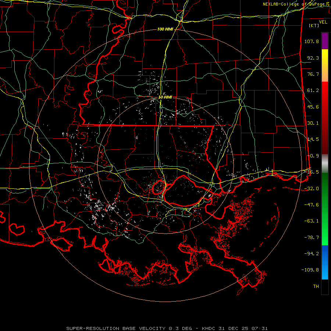Click the 50 NMI range ring label

click(165, 97)
